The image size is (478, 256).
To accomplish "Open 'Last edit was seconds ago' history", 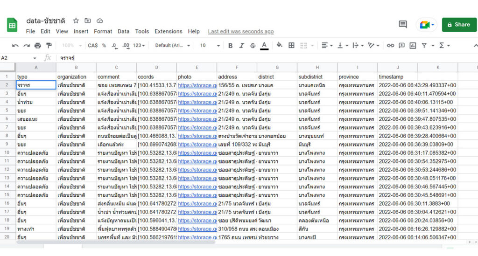I will pos(241,31).
